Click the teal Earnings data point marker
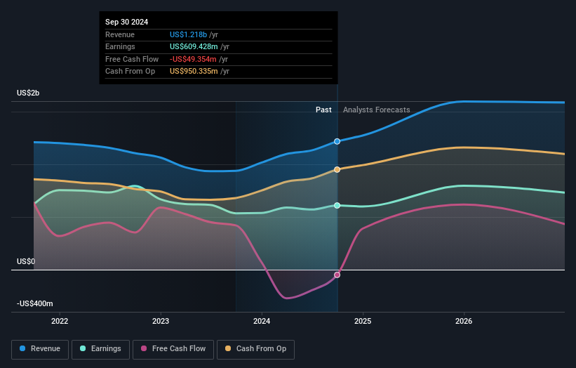576x368 pixels. 337,206
